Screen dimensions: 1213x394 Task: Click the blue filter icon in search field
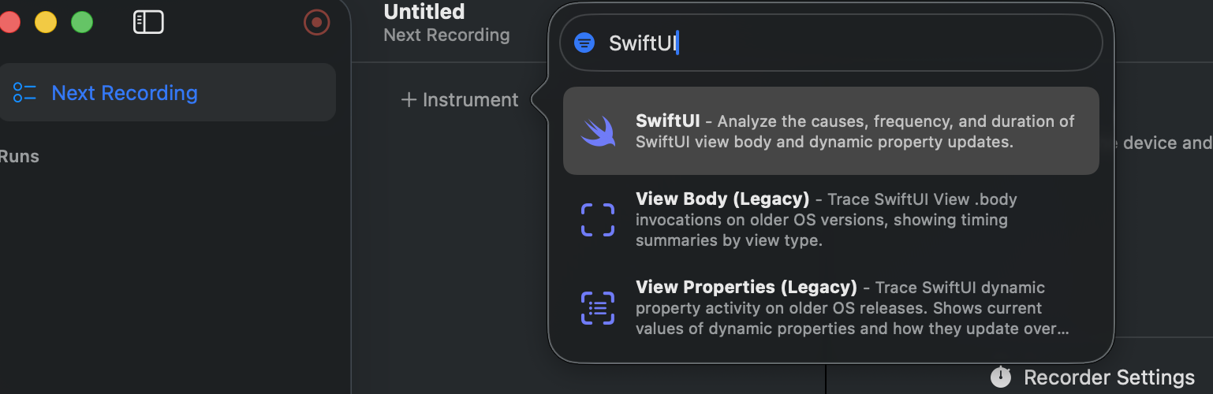pyautogui.click(x=584, y=43)
